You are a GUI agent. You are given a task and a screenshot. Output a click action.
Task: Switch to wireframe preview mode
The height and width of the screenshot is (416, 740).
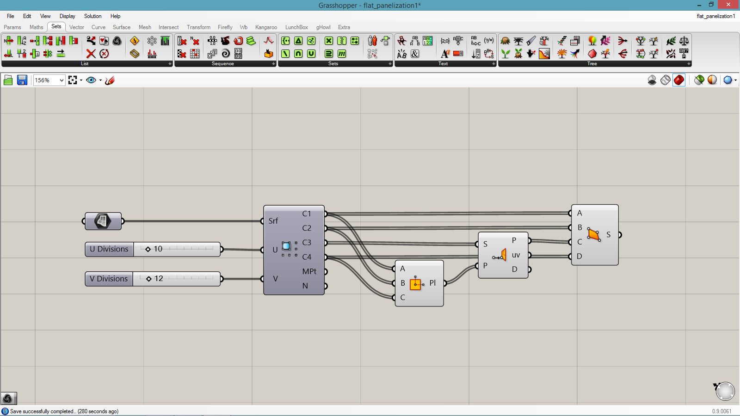[665, 80]
